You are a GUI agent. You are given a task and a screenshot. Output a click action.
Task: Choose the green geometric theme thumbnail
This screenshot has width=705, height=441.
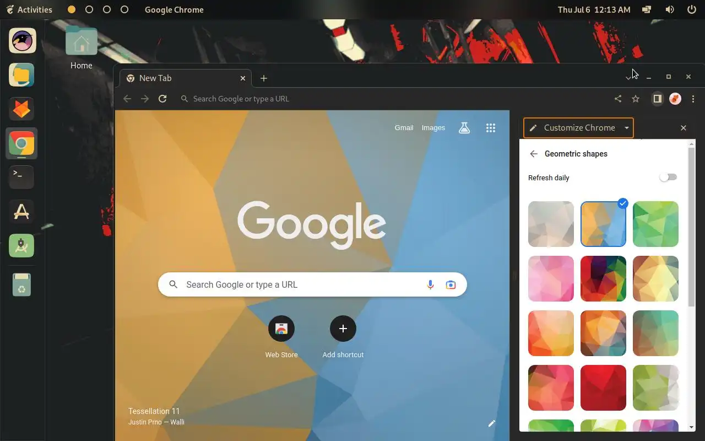point(655,224)
